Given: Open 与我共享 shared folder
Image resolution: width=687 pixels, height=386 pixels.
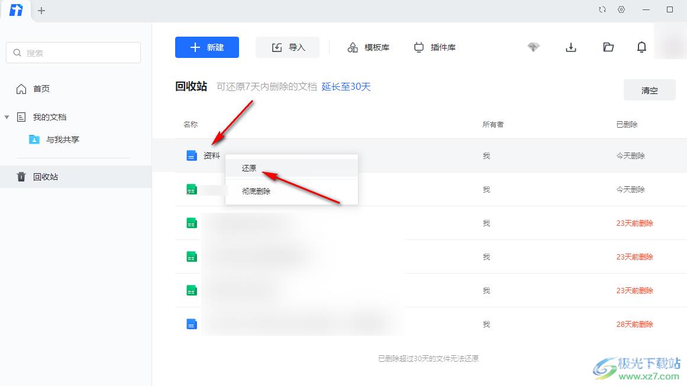Looking at the screenshot, I should tap(63, 140).
